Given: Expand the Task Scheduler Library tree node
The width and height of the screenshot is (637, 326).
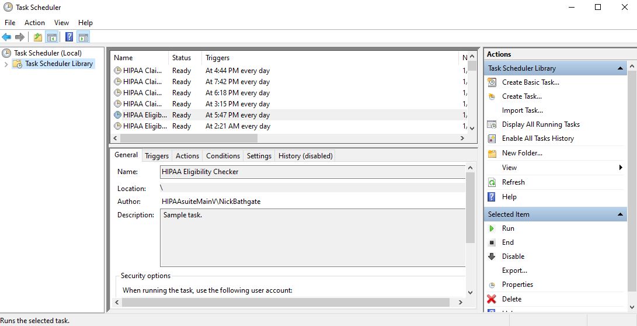Looking at the screenshot, I should pos(6,64).
